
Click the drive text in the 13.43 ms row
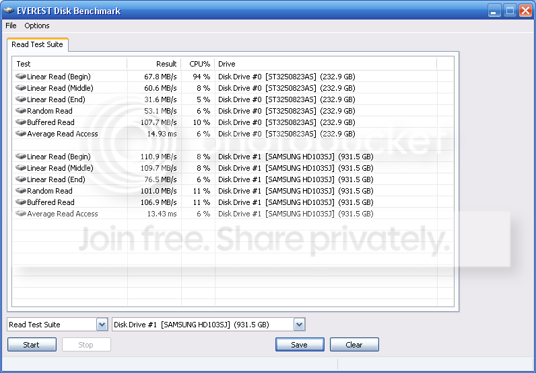296,214
